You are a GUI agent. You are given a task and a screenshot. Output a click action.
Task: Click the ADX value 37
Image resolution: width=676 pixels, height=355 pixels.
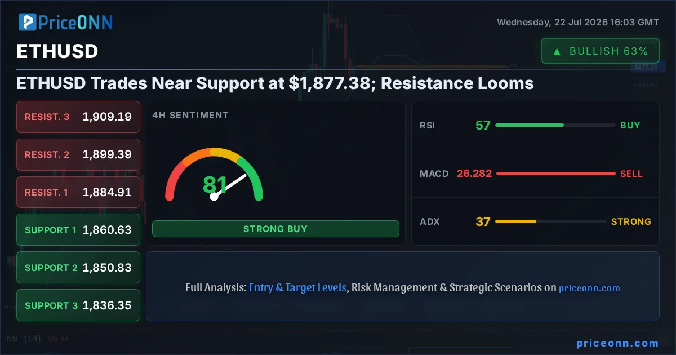[x=483, y=221]
